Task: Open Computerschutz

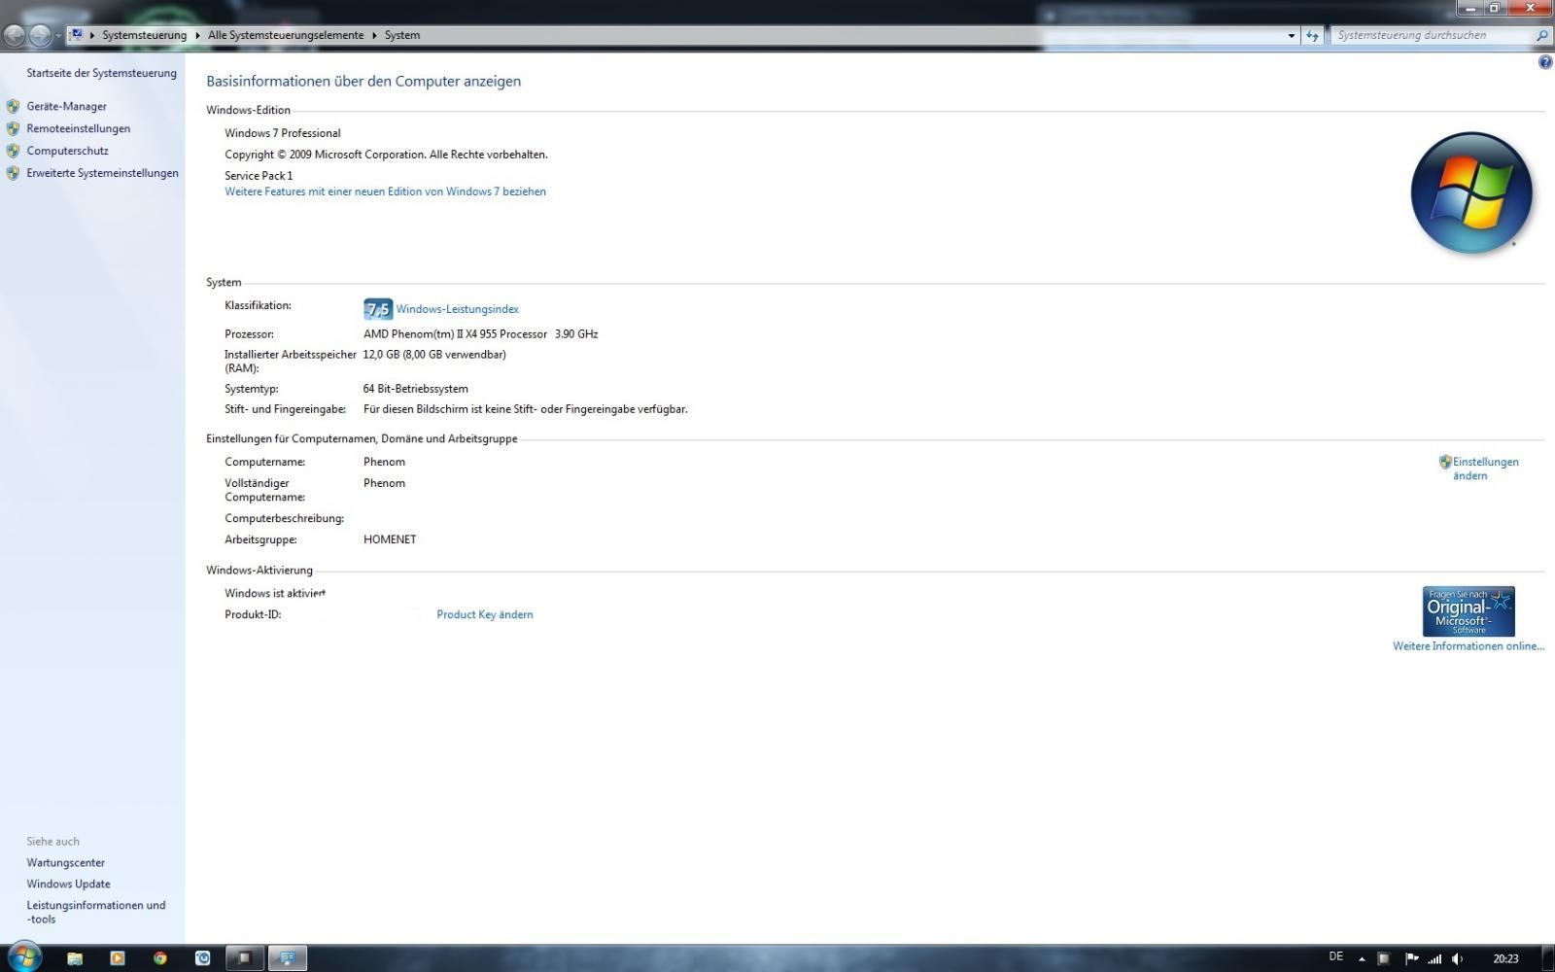Action: coord(67,151)
